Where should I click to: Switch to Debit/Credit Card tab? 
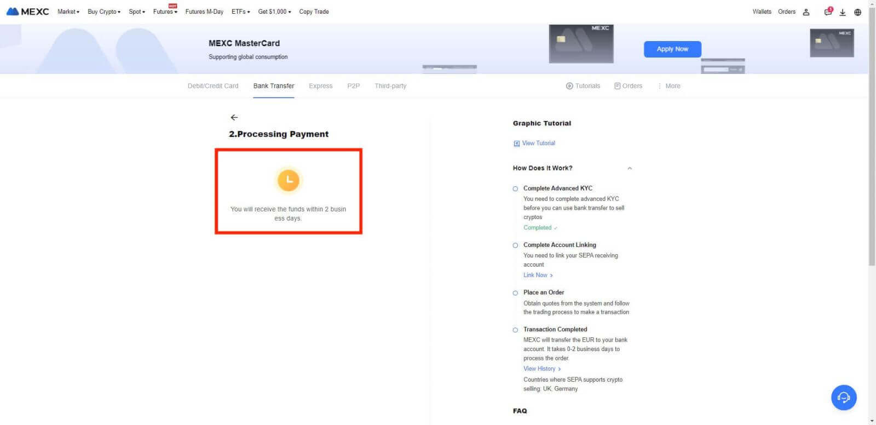click(213, 86)
